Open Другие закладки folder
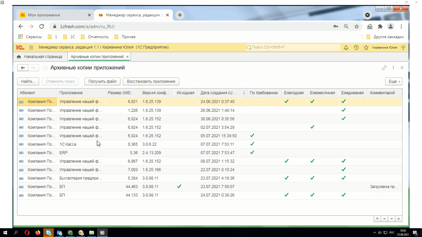This screenshot has width=422, height=237. coord(385,37)
